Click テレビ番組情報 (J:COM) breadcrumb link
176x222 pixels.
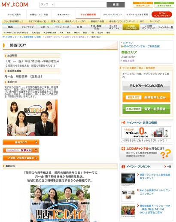click(30, 37)
